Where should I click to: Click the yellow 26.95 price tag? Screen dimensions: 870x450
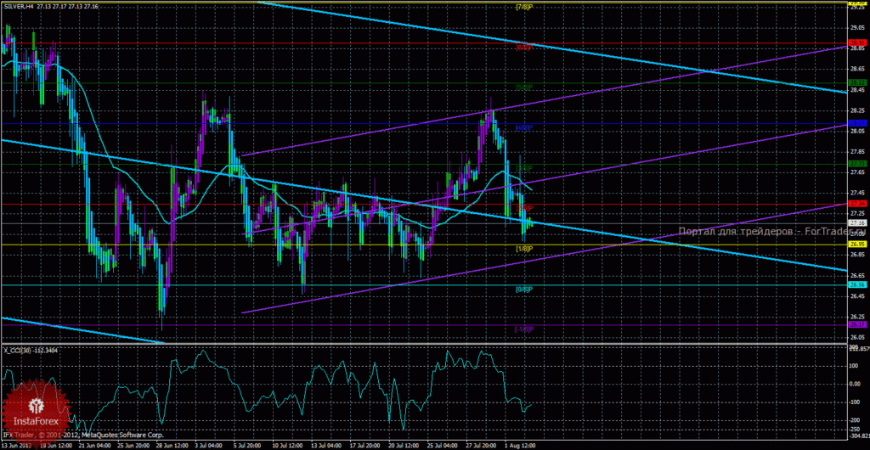pyautogui.click(x=856, y=244)
